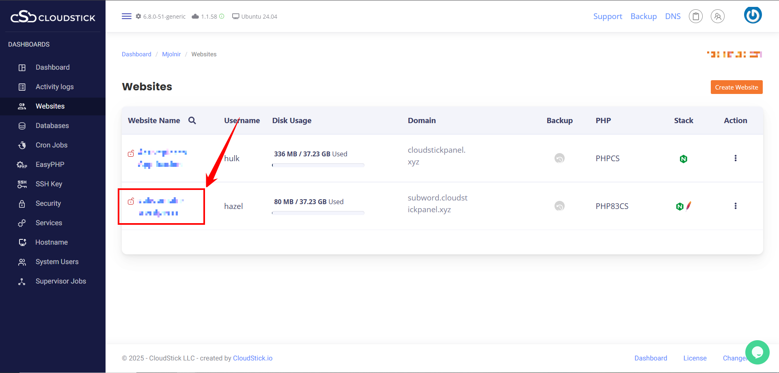Click the disk usage bar for hulk
The image size is (779, 373).
tap(318, 165)
